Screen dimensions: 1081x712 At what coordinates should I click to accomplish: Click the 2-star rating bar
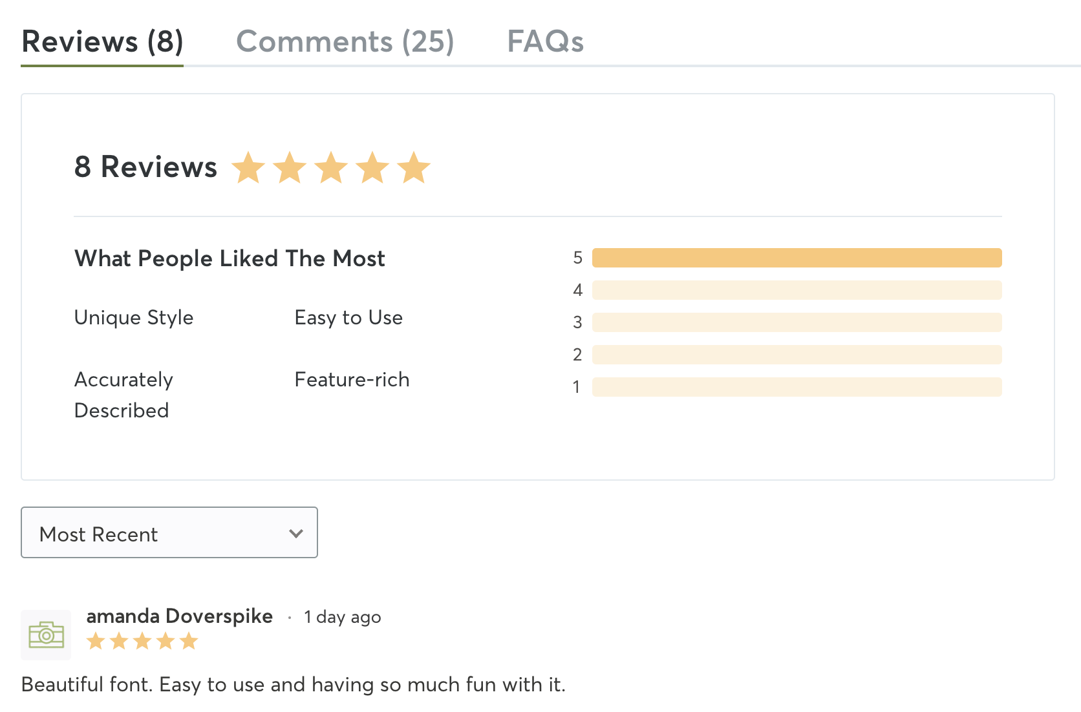point(797,355)
